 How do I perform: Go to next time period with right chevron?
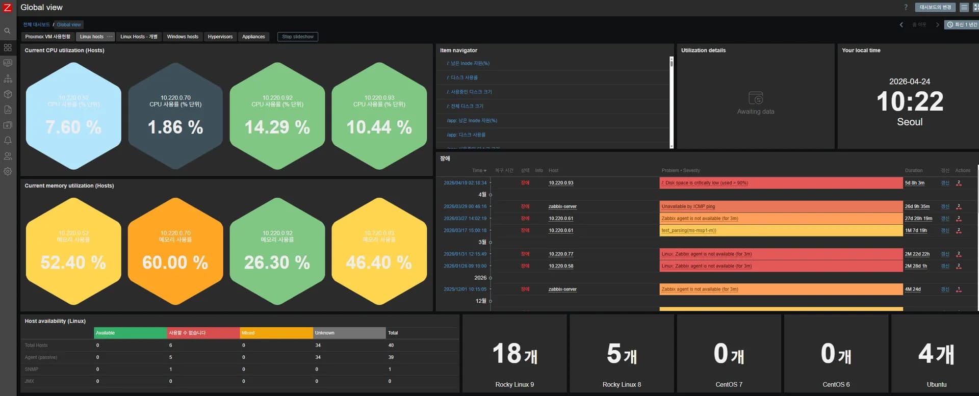937,24
